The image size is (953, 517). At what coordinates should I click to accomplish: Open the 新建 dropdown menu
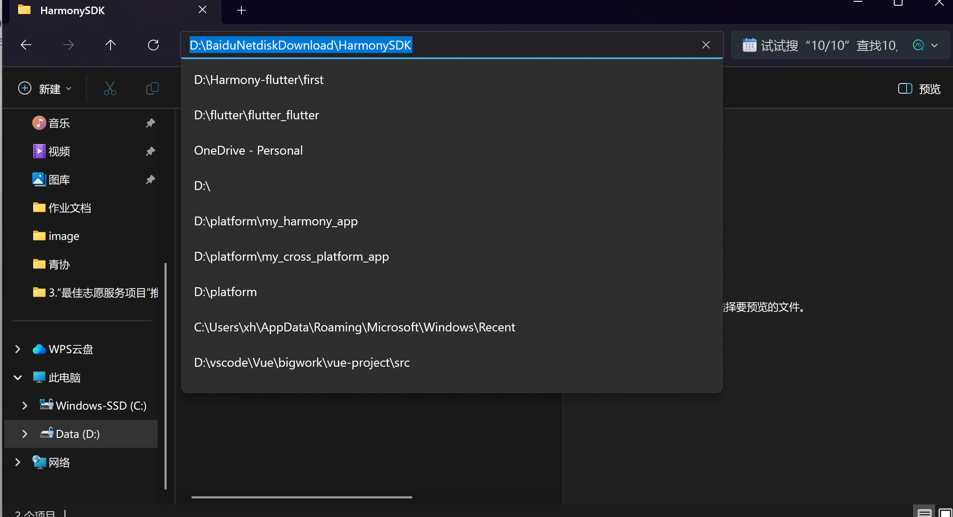pos(45,88)
